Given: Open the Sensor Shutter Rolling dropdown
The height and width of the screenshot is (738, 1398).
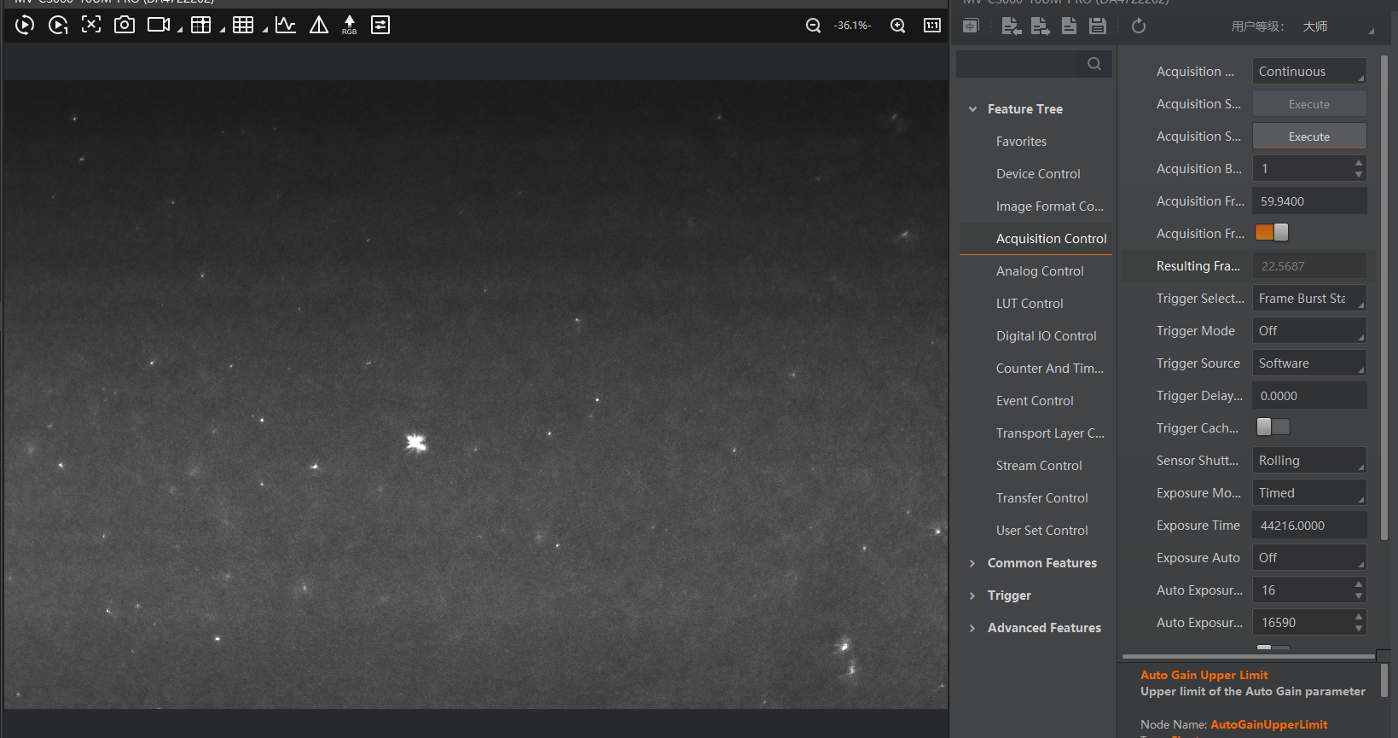Looking at the screenshot, I should tap(1308, 461).
